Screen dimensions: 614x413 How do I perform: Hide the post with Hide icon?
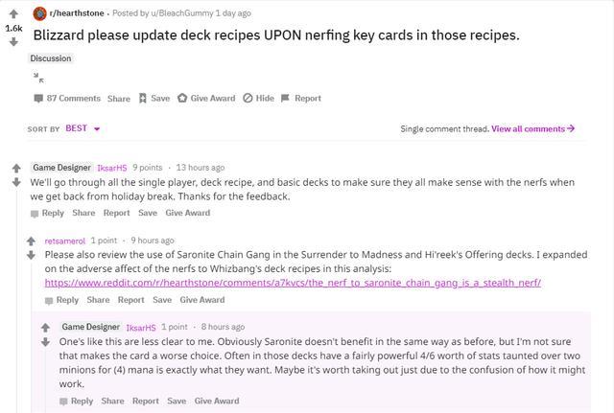258,98
